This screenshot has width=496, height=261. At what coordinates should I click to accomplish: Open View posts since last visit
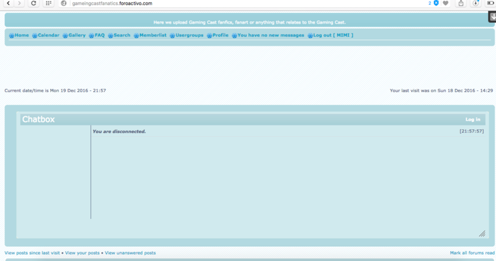pos(32,253)
